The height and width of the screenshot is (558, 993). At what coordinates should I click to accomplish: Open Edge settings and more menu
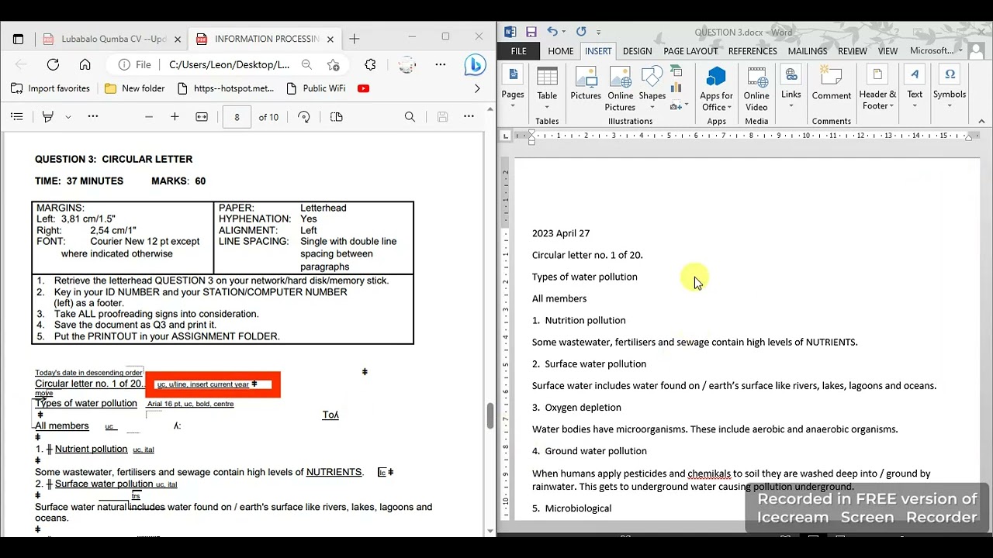440,65
